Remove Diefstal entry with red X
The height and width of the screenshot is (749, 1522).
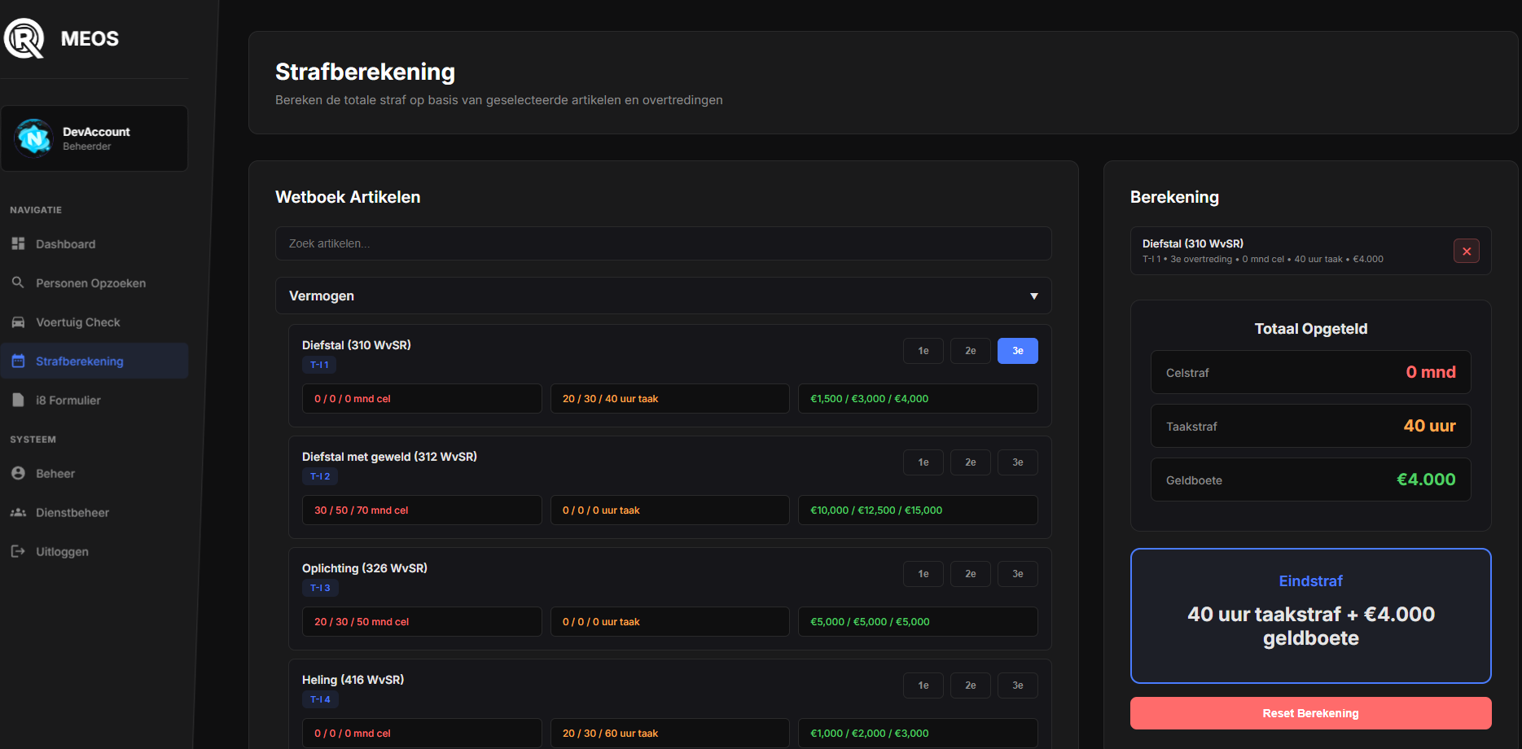point(1466,251)
